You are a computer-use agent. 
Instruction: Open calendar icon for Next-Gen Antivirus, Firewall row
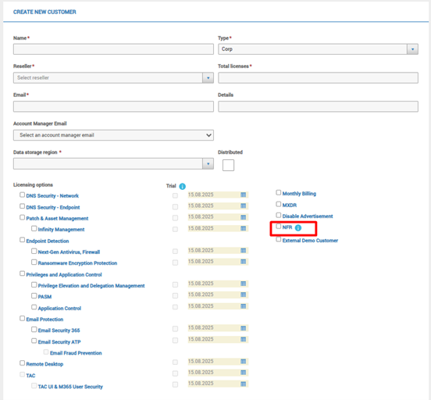coord(244,250)
